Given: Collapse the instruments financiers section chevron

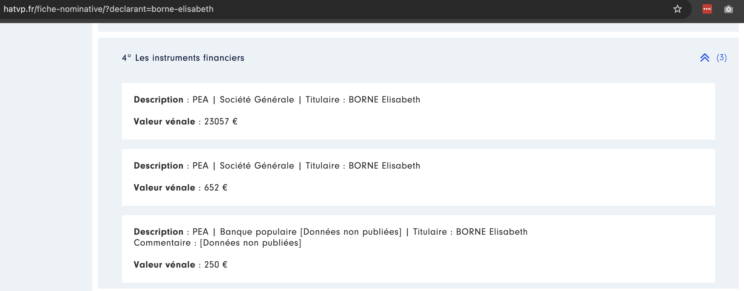Looking at the screenshot, I should click(705, 57).
